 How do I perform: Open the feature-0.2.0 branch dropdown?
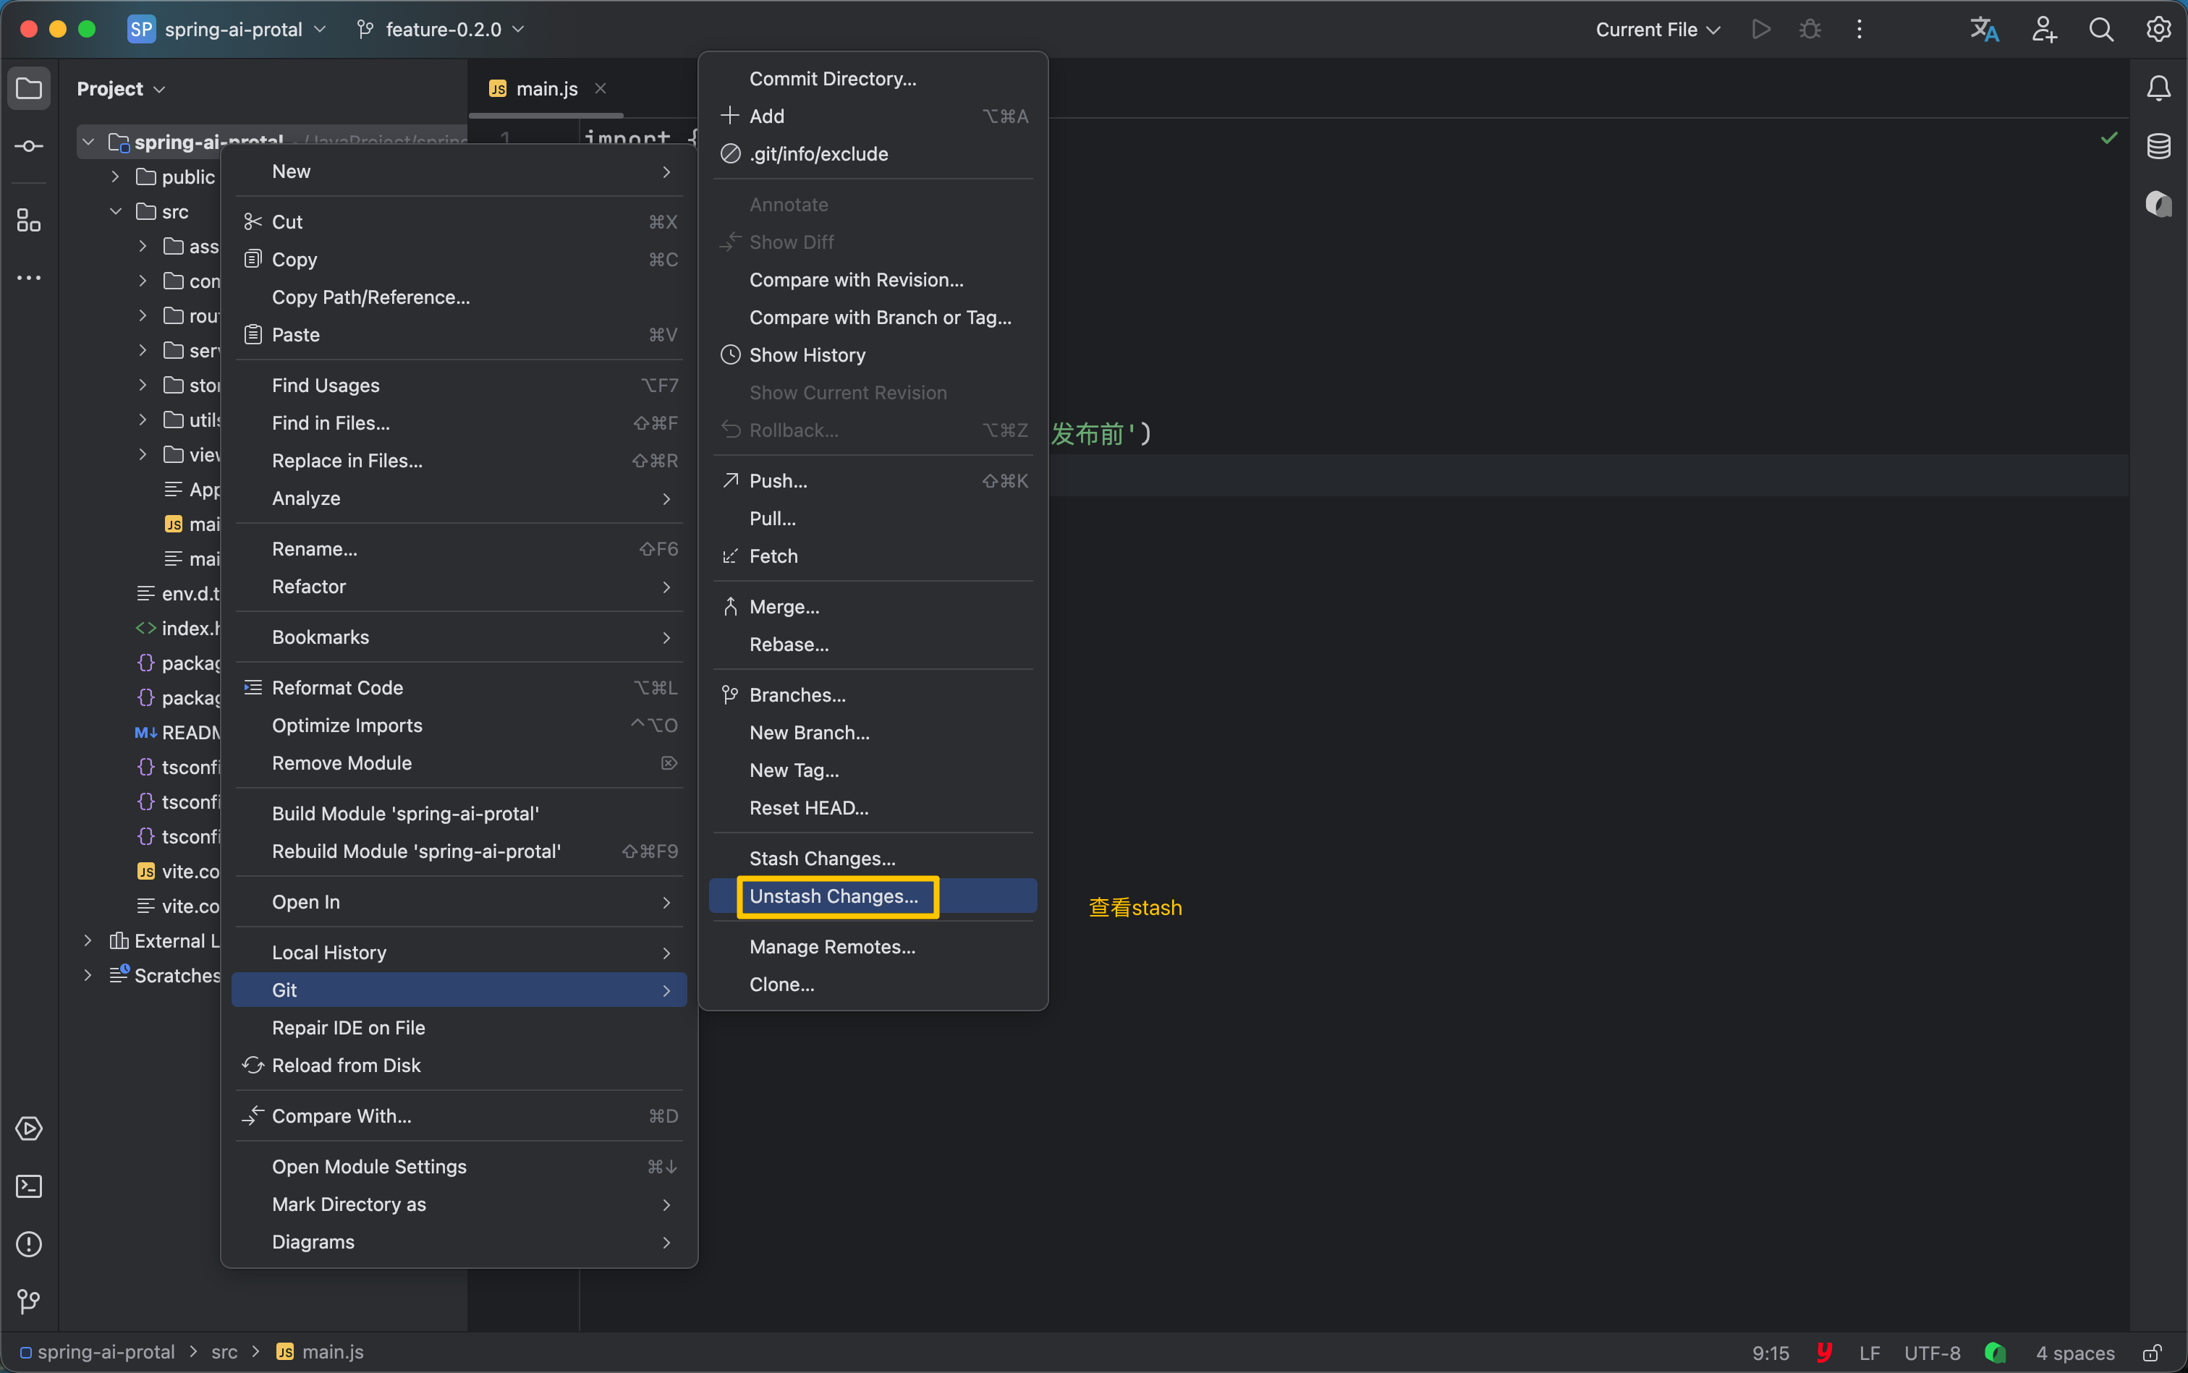(442, 29)
